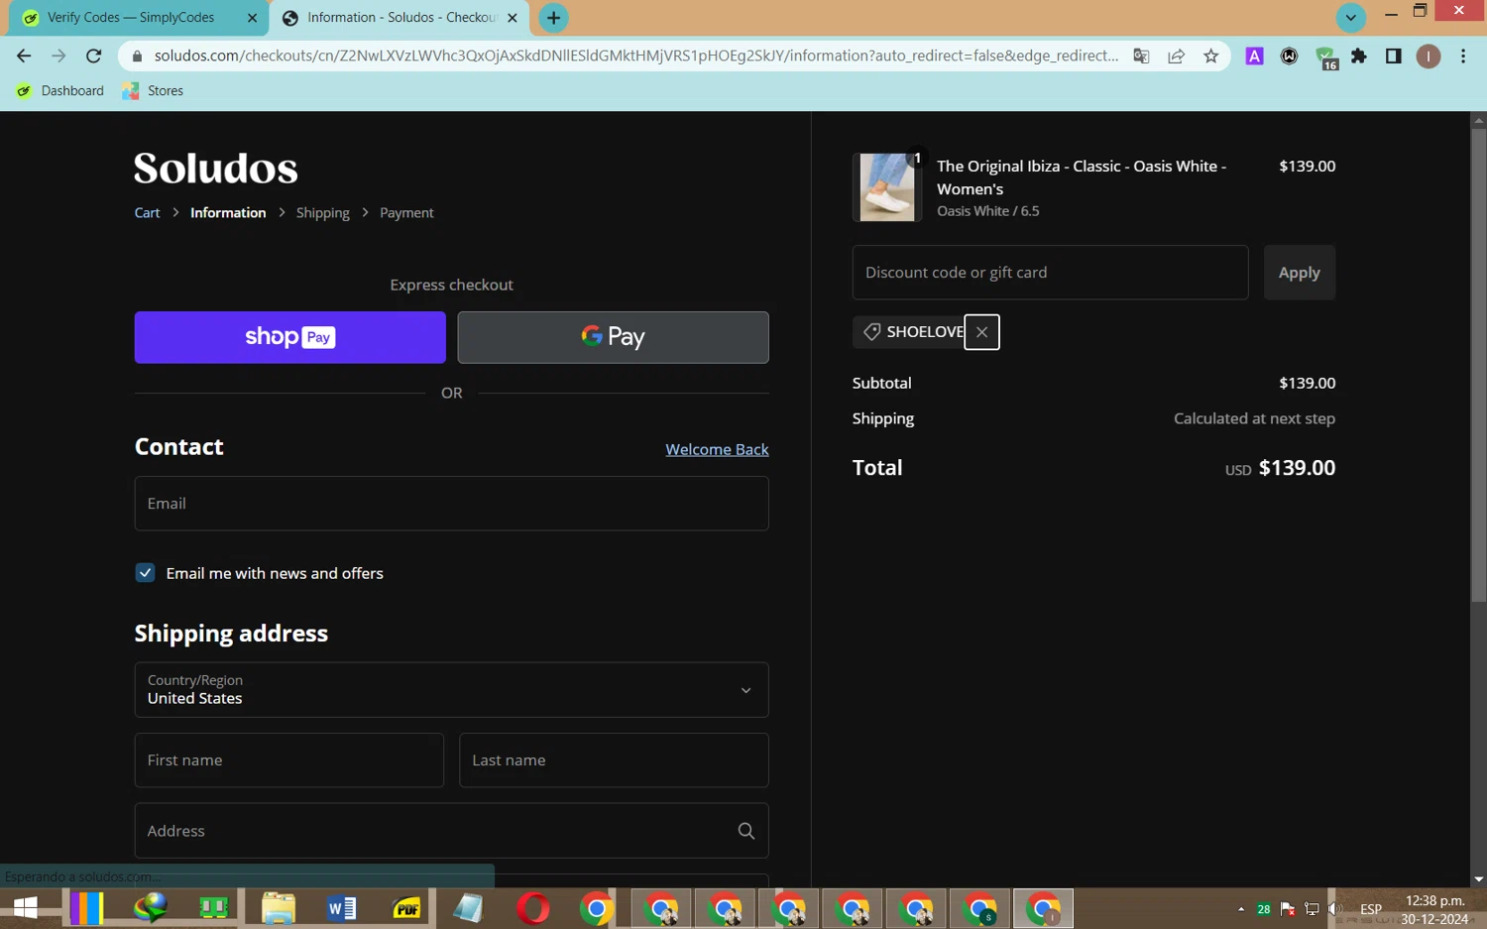
Task: Click the browser address bar URL
Action: tap(635, 57)
